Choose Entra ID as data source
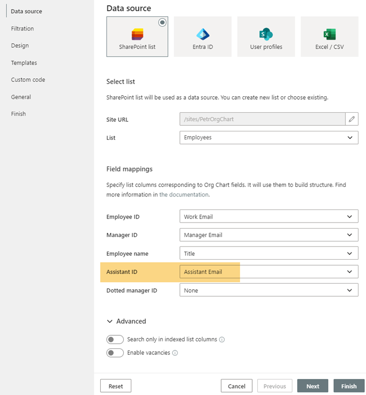The height and width of the screenshot is (395, 366). point(203,37)
